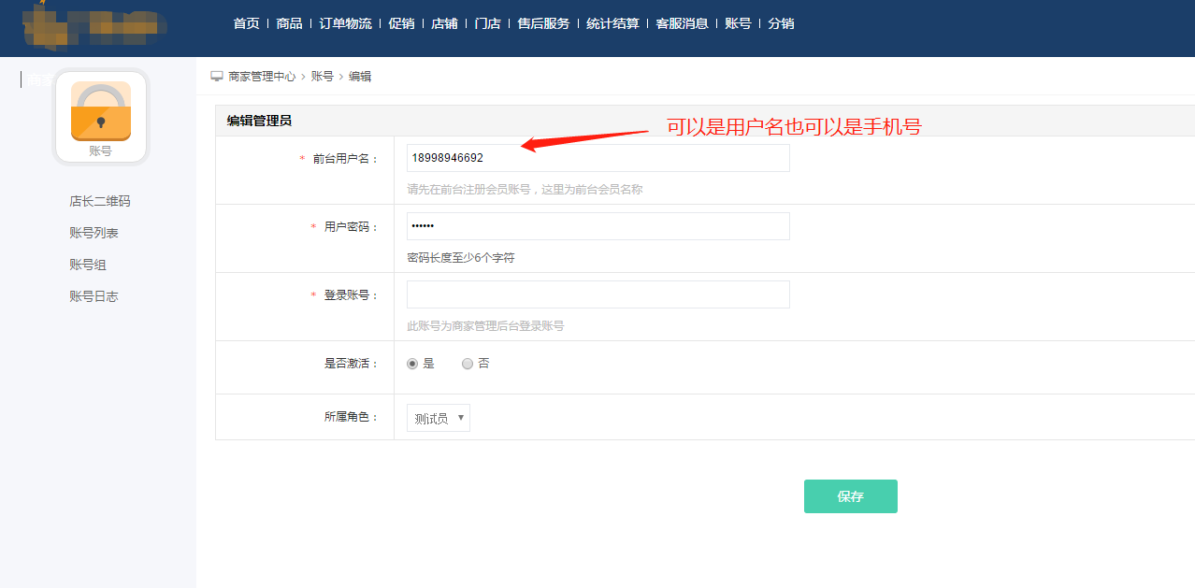This screenshot has height=588, width=1195.
Task: Open 账号列表 in the sidebar
Action: click(x=94, y=233)
